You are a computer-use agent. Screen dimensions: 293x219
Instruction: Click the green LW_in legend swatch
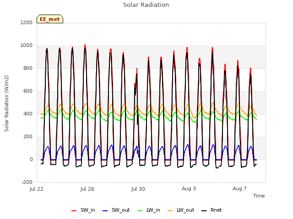tap(140, 211)
